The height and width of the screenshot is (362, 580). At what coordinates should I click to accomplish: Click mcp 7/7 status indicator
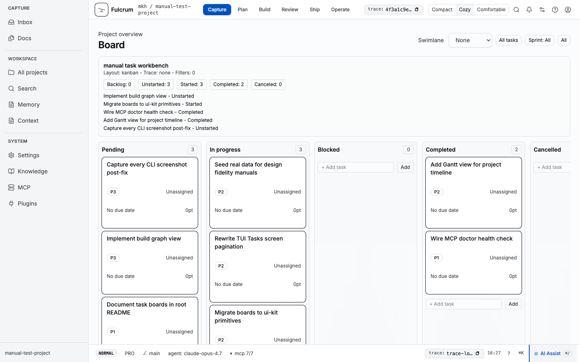click(x=241, y=354)
